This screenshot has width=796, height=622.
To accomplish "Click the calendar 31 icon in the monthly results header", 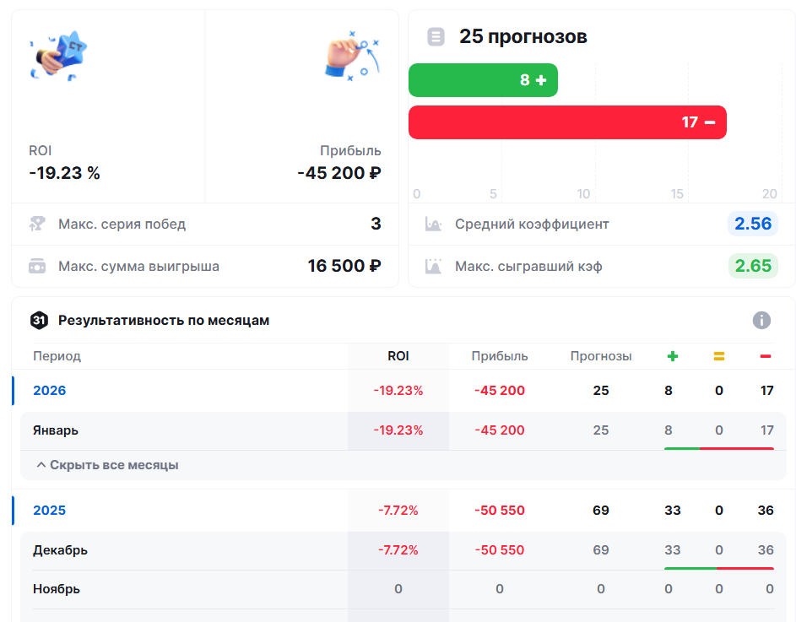I will coord(36,321).
